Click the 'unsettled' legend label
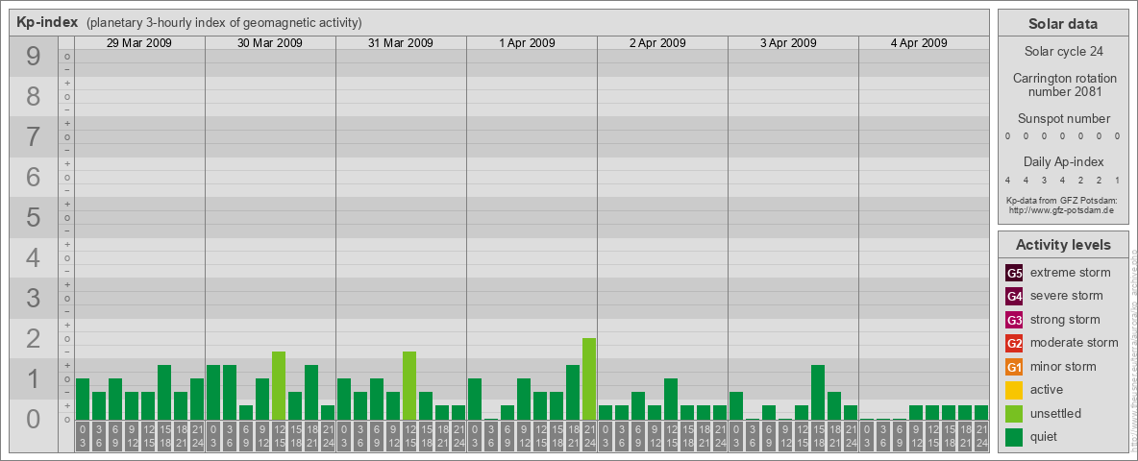The width and height of the screenshot is (1138, 461). click(x=1056, y=413)
